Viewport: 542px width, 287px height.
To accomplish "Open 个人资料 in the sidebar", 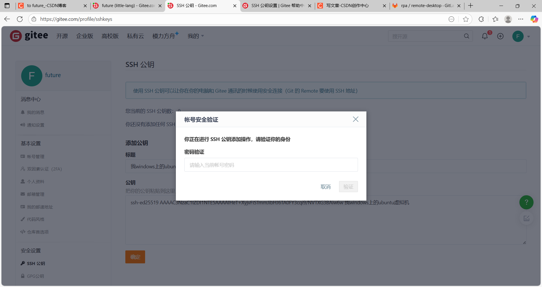I will pos(36,181).
